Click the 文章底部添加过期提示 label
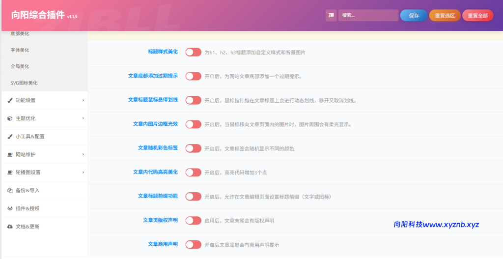503x259 pixels. [153, 76]
